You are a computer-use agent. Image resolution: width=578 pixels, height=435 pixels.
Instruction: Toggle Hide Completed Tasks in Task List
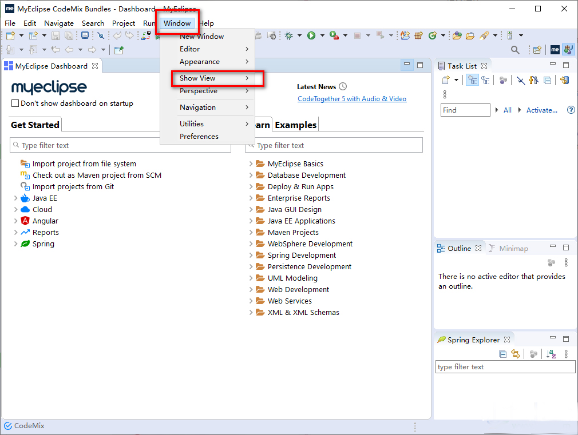point(521,80)
